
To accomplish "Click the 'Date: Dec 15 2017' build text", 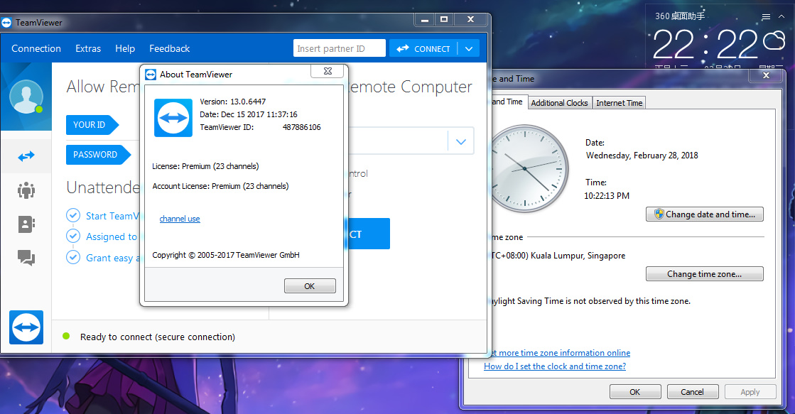I will tap(249, 114).
